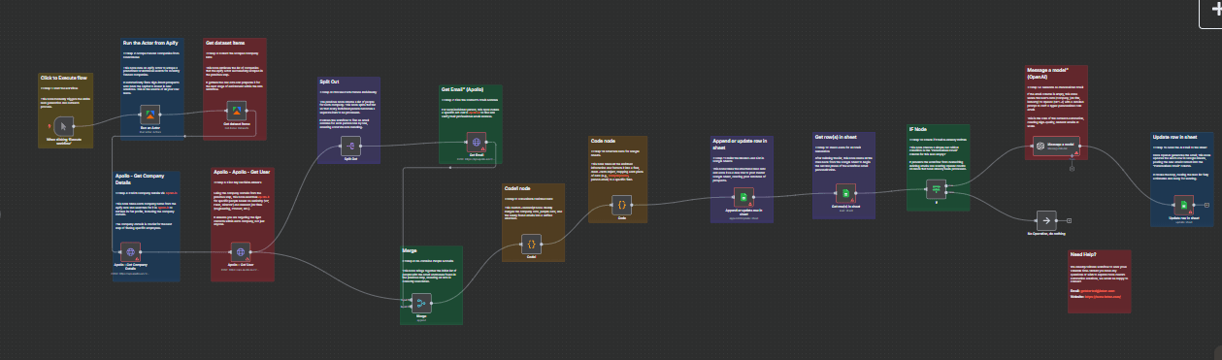Select the Split Out purple sticky note heading
Screen dimensions: 1222x360
pyautogui.click(x=329, y=82)
